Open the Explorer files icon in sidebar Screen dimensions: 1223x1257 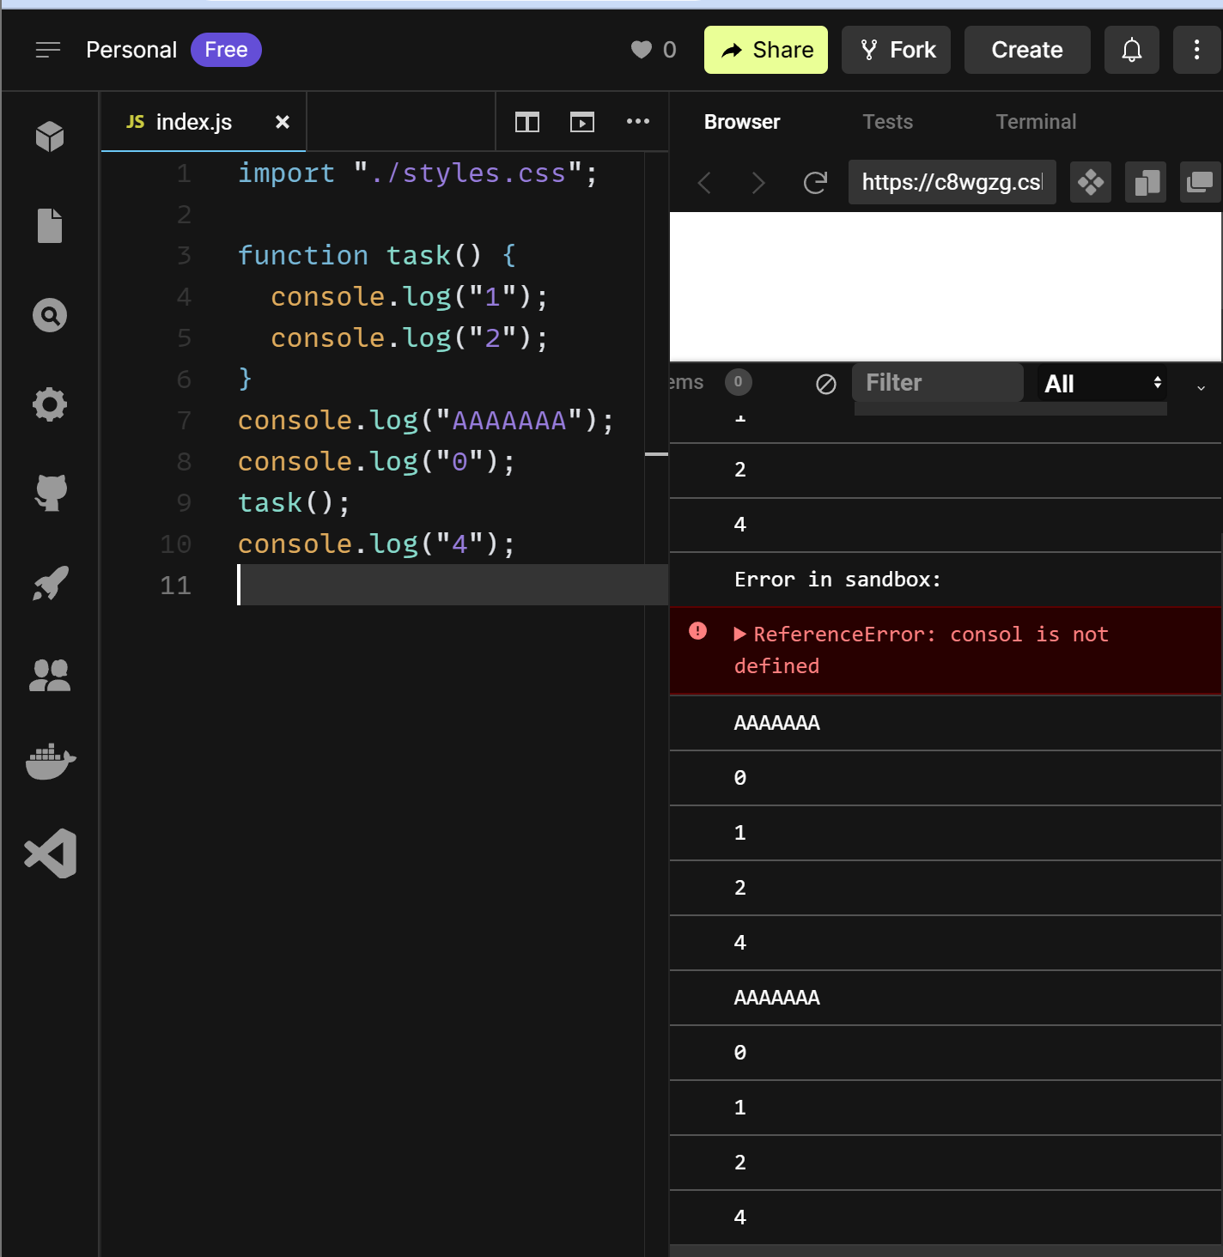(50, 226)
